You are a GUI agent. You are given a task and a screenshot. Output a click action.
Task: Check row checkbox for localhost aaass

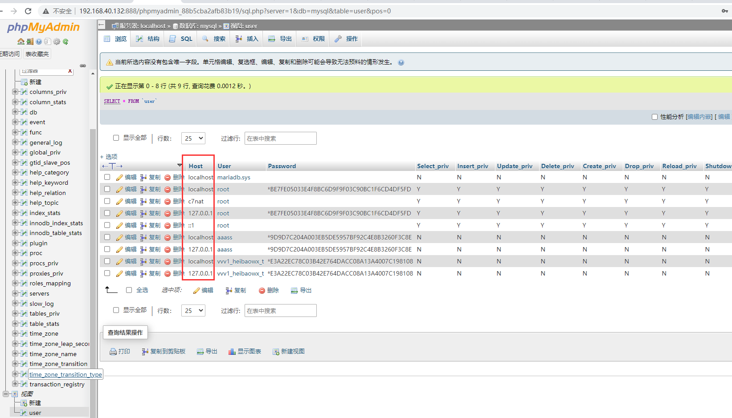pos(107,237)
